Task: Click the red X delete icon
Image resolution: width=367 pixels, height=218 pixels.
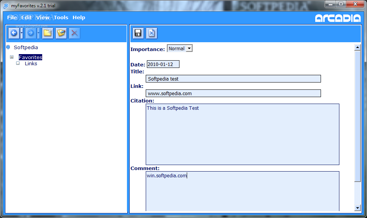Action: pos(74,33)
